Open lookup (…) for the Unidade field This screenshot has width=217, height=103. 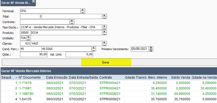(x=28, y=39)
